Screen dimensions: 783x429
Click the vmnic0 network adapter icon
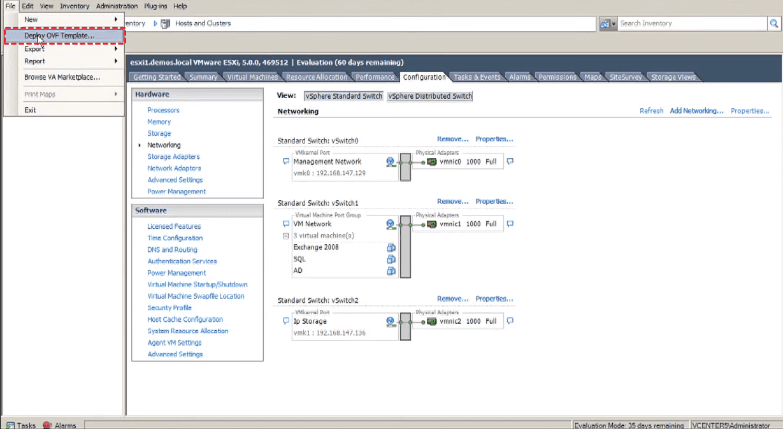tap(432, 162)
